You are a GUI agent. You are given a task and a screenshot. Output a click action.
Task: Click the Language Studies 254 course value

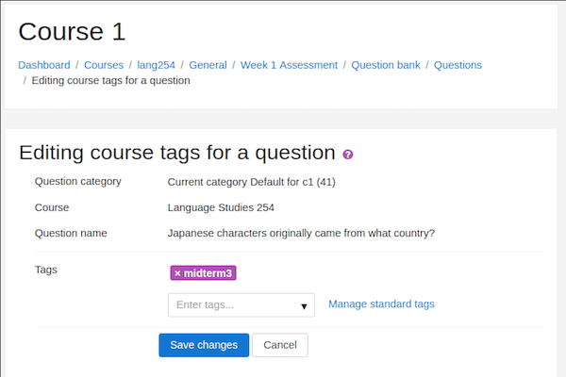pos(221,207)
